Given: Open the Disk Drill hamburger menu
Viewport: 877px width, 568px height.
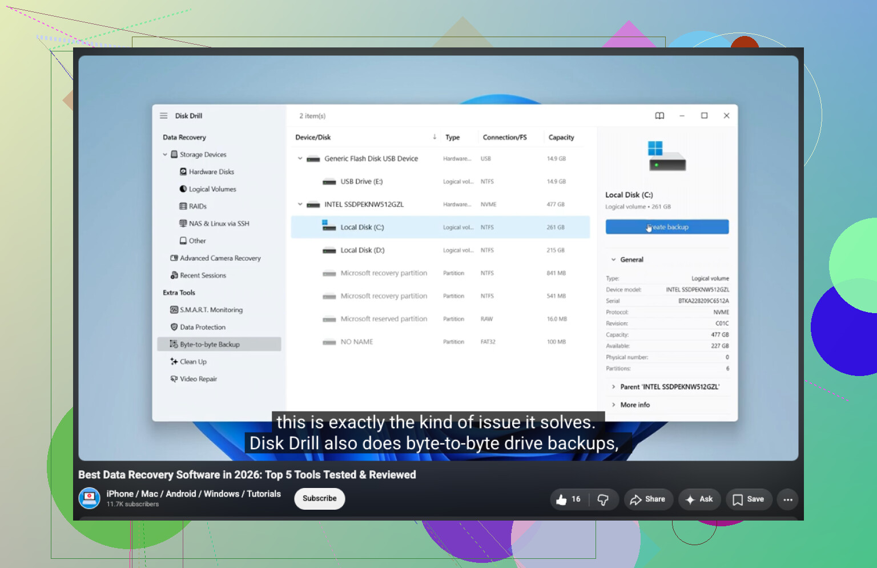Looking at the screenshot, I should (163, 115).
